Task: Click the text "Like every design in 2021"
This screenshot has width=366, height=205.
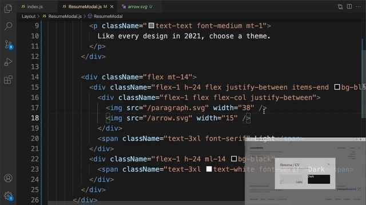Action: 149,36
